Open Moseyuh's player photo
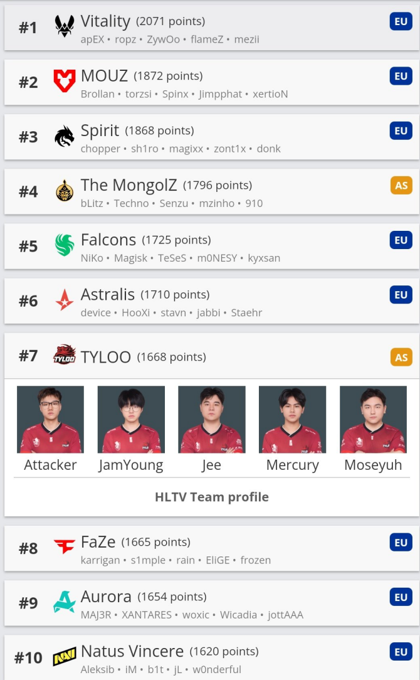Image resolution: width=420 pixels, height=680 pixels. click(373, 419)
